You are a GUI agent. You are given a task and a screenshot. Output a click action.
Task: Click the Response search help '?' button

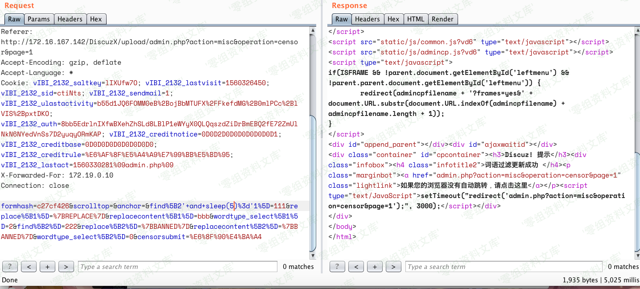pos(337,267)
